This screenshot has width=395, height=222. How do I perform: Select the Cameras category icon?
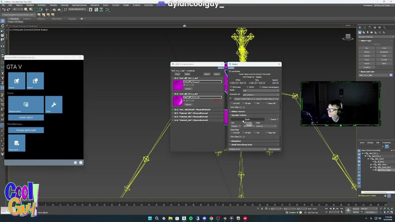(x=372, y=32)
